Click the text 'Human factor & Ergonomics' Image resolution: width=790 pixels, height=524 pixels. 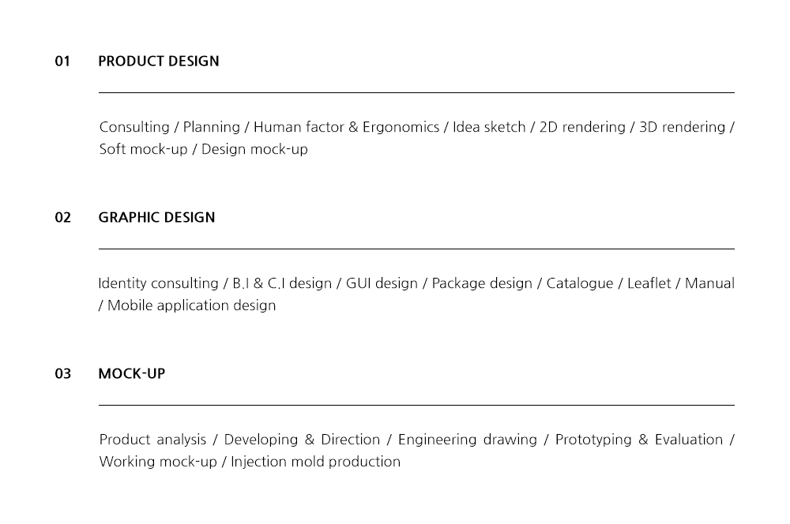point(347,127)
